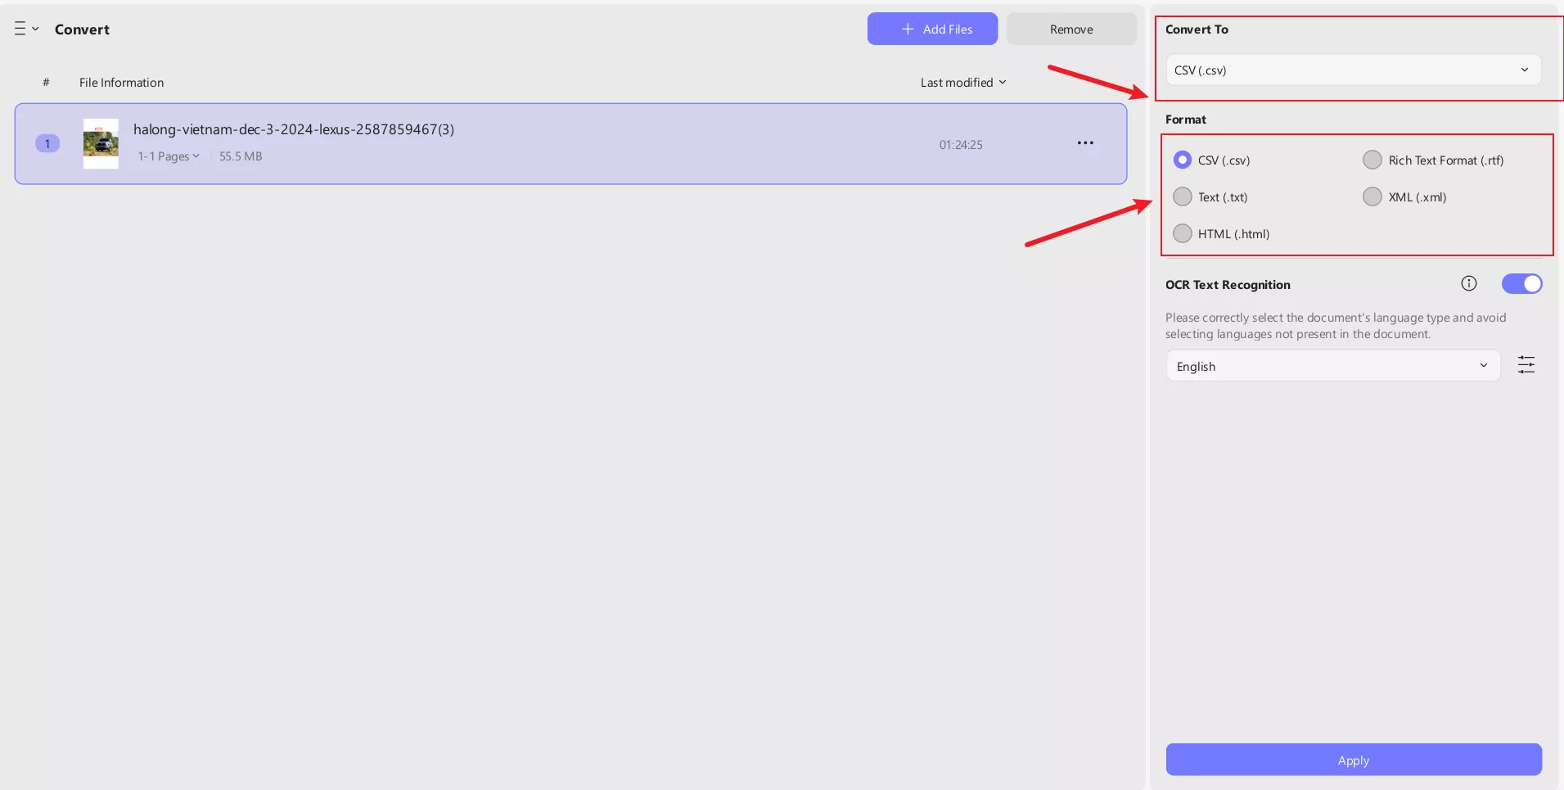1564x790 pixels.
Task: Click the Apply button
Action: click(1353, 760)
